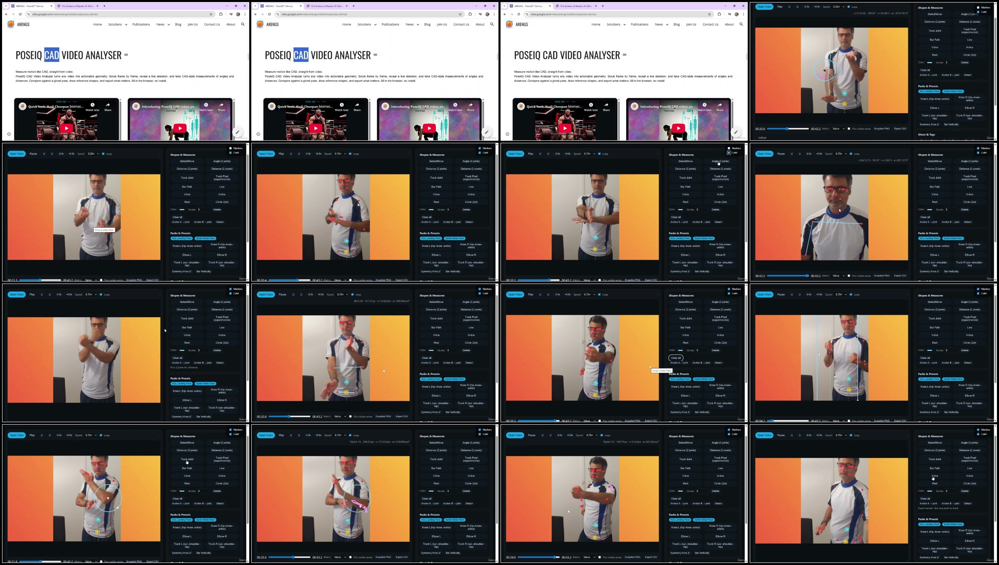Enable Markers checkbox in the 00:20.6 player panel

point(978,7)
